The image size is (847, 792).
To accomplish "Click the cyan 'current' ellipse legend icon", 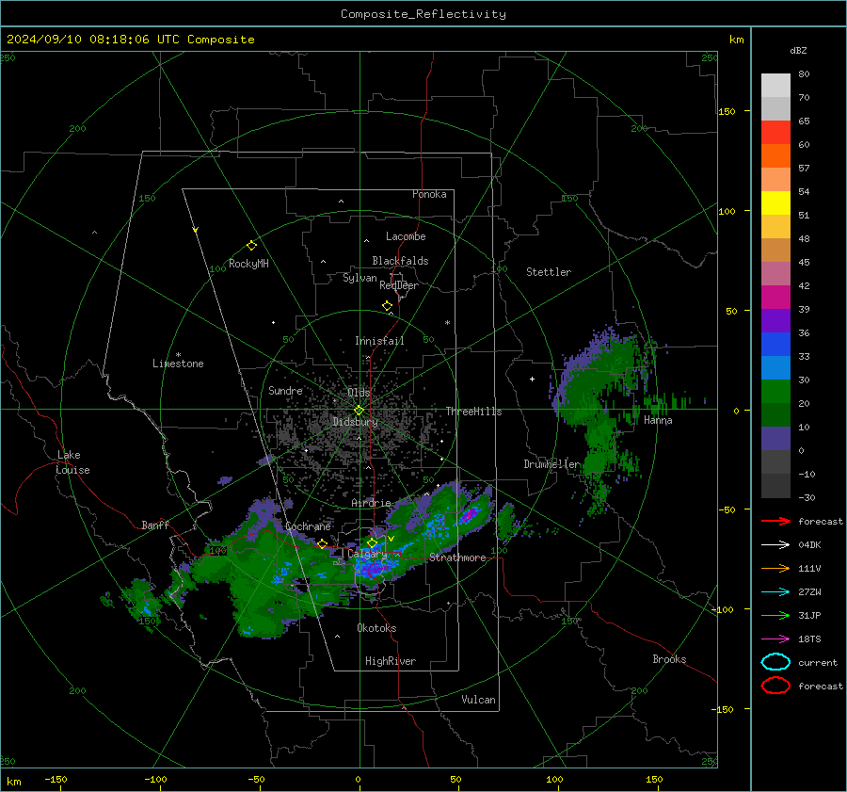I will coord(775,662).
